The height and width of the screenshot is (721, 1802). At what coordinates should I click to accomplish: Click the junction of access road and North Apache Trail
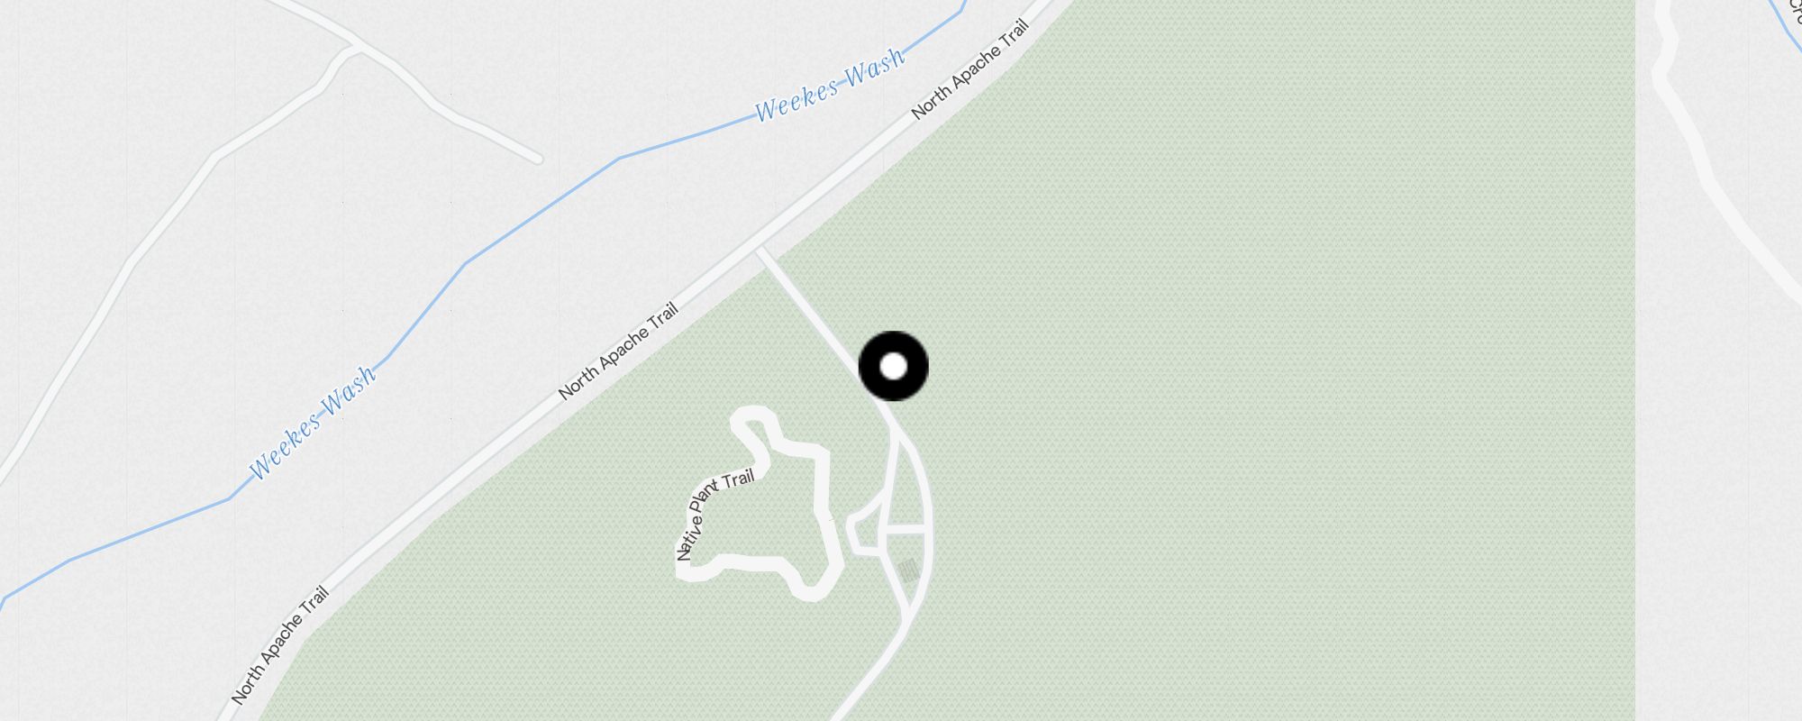(762, 254)
